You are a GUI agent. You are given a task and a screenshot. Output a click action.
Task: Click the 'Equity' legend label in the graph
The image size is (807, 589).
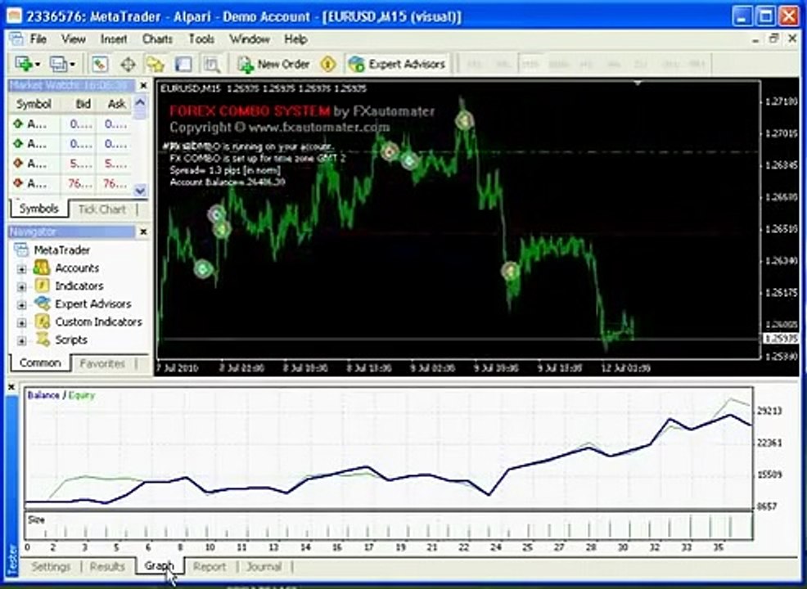82,395
